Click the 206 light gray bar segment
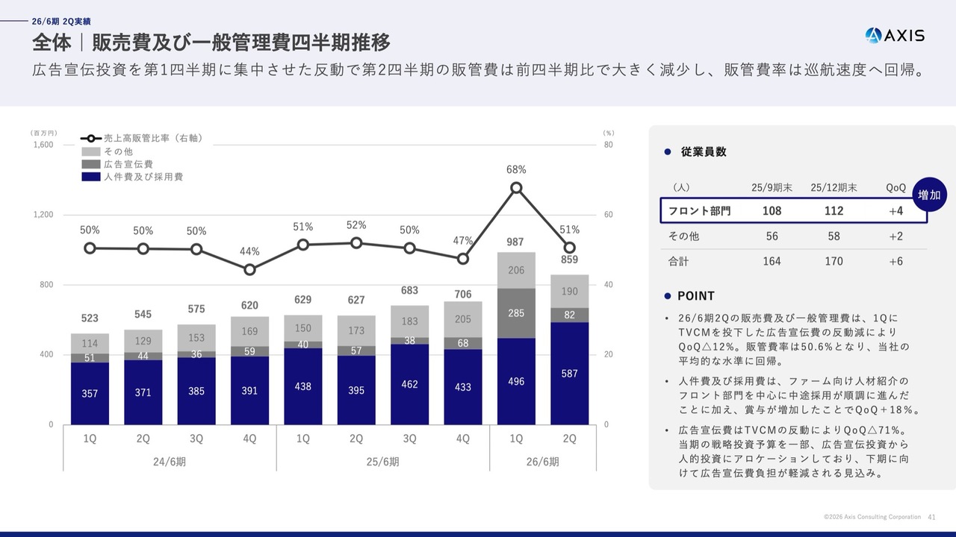The image size is (956, 537). [x=516, y=271]
